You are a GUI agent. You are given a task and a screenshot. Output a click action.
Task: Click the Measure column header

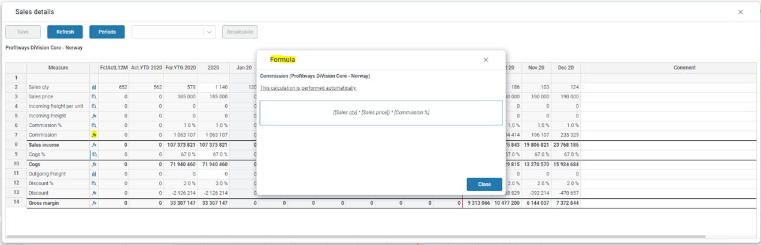point(58,67)
